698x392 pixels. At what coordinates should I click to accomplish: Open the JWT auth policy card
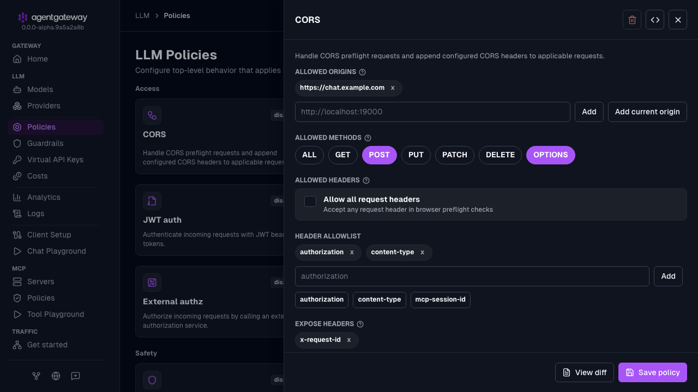click(x=209, y=220)
